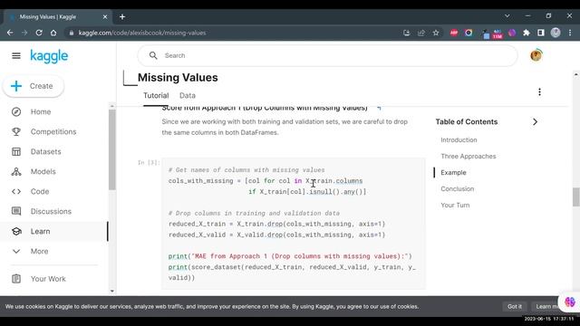Viewport: 580px width, 326px height.
Task: Click the Missing Values page title
Action: (x=178, y=78)
